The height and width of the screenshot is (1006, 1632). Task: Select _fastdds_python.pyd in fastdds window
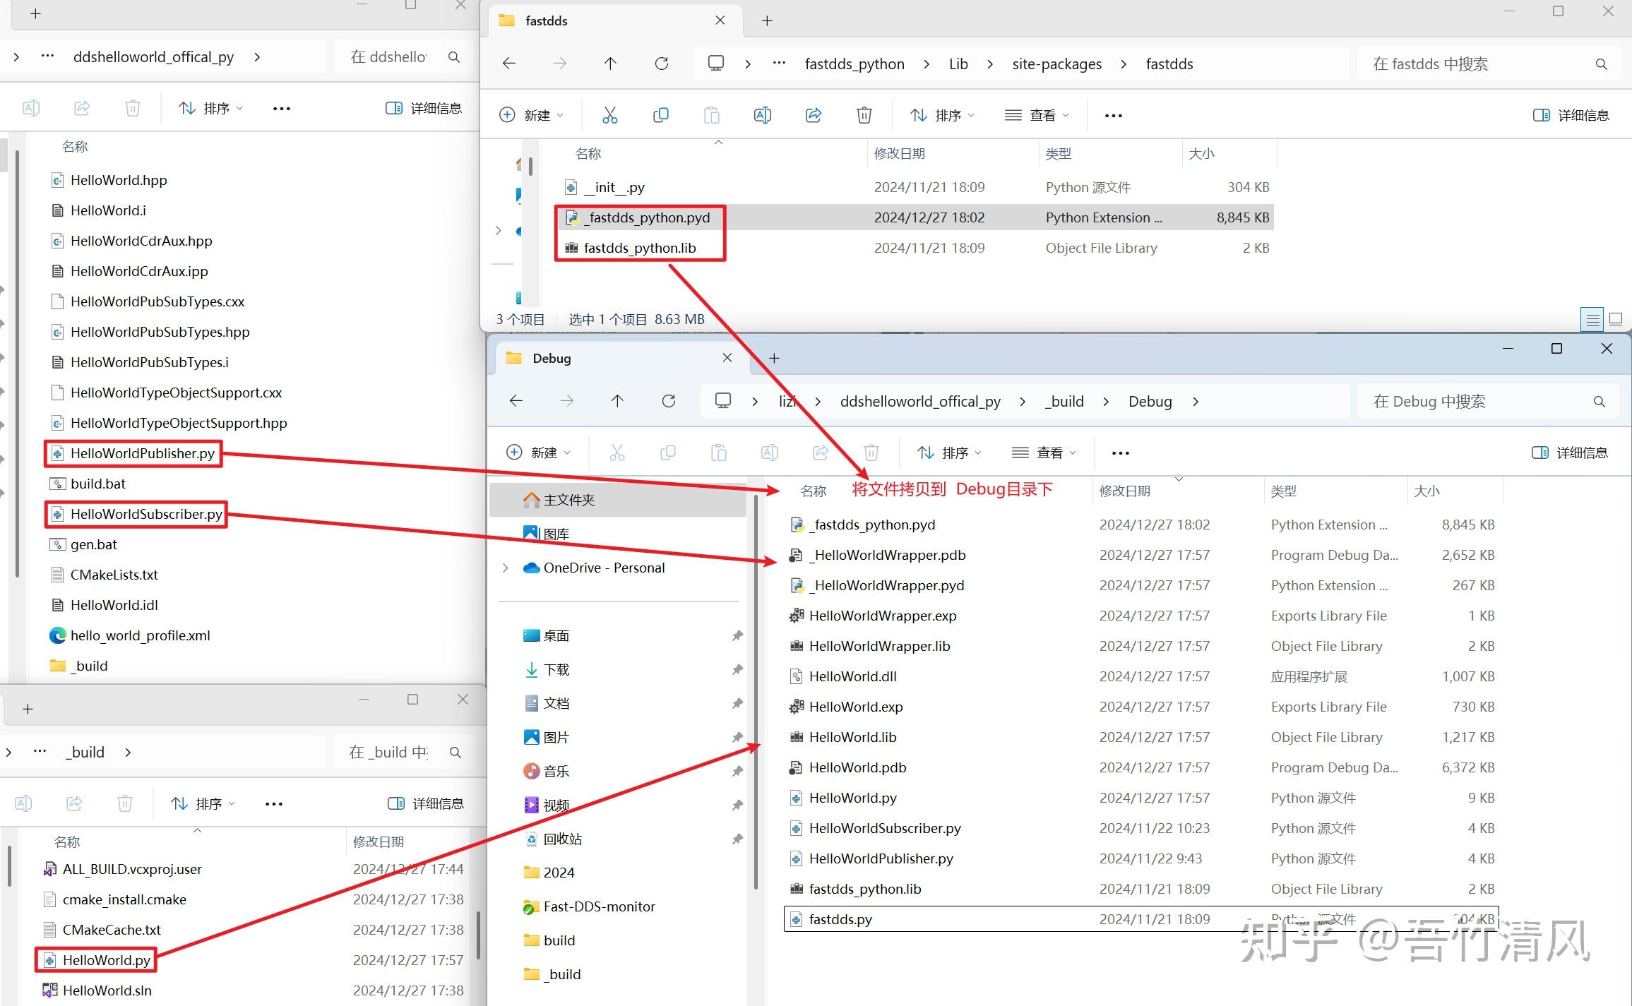tap(915, 217)
